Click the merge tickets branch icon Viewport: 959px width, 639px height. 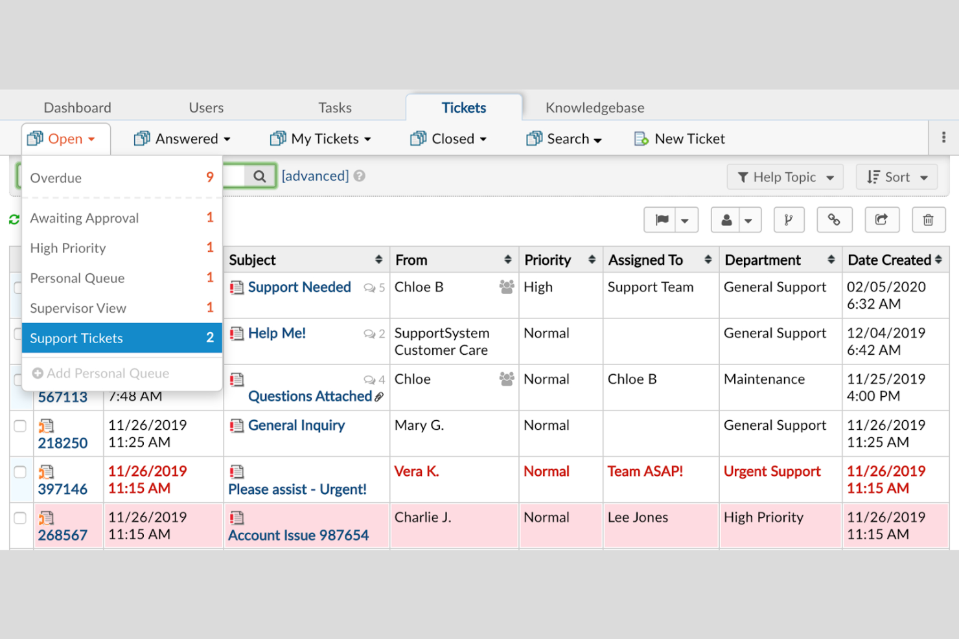point(789,219)
